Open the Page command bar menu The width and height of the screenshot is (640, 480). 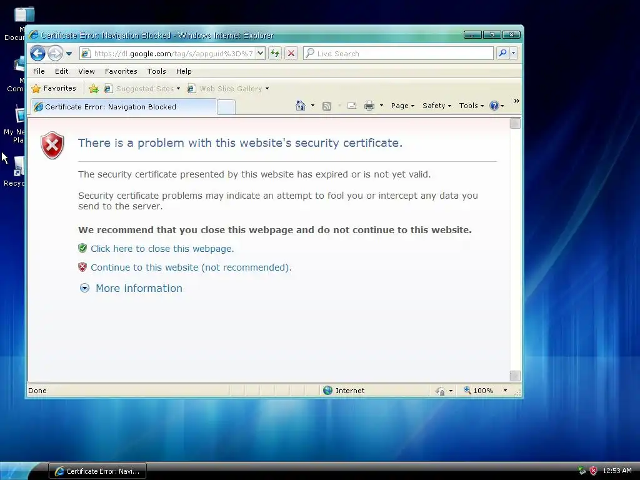[x=402, y=106]
